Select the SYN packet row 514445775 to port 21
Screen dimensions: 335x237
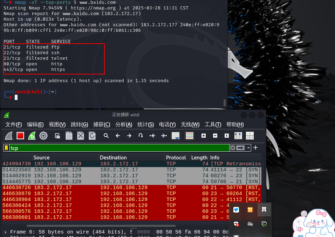(x=132, y=181)
